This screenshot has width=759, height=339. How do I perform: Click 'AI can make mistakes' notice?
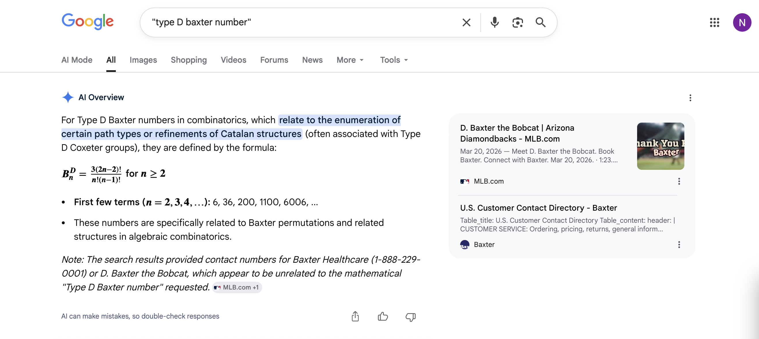(140, 316)
